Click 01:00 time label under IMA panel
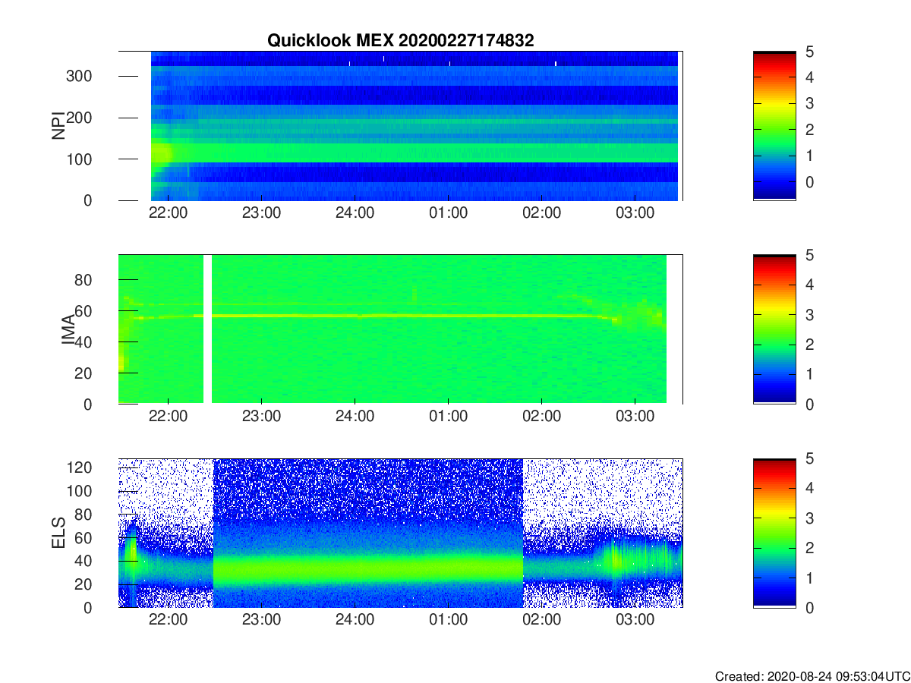Image resolution: width=911 pixels, height=683 pixels. pos(448,416)
